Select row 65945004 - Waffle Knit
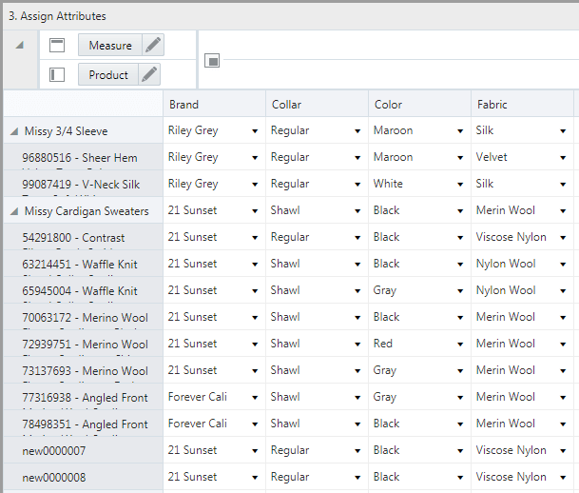This screenshot has height=493, width=579. (84, 290)
